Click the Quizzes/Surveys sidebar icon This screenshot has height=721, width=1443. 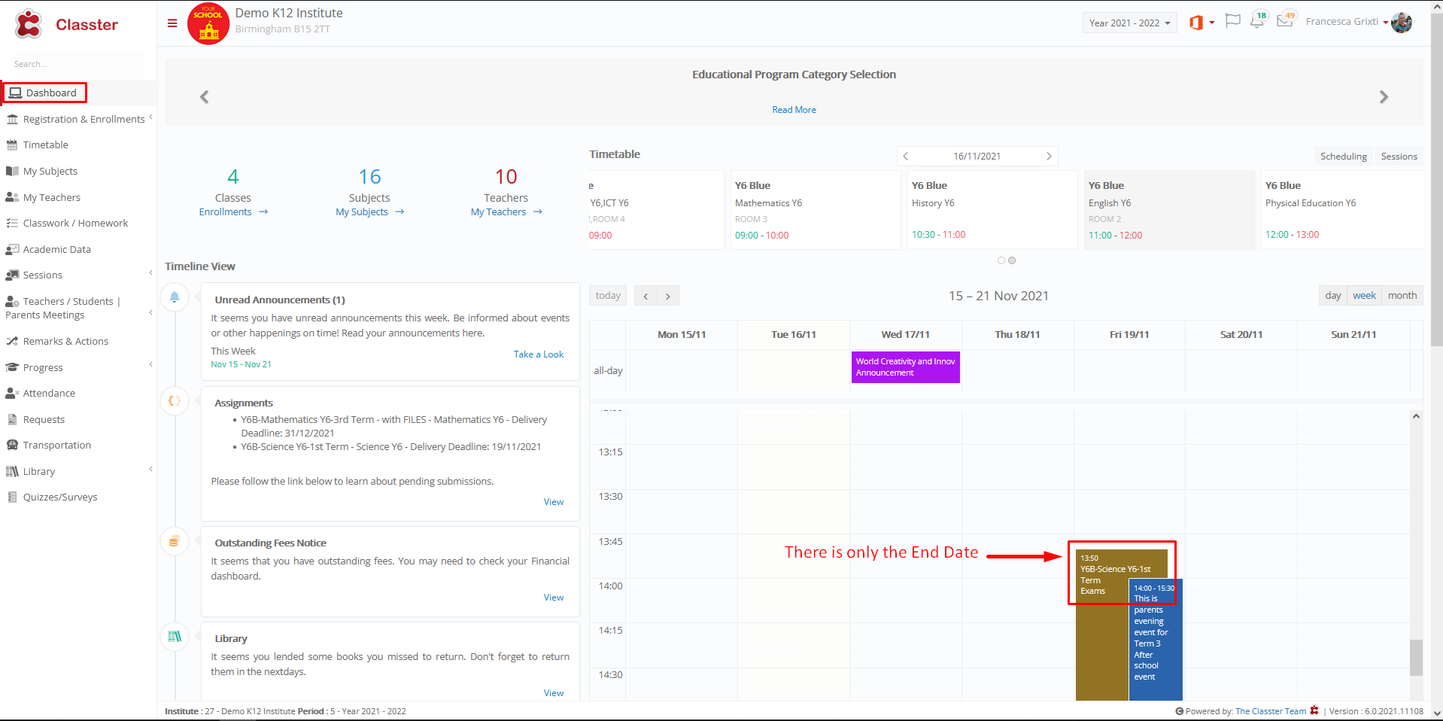coord(12,497)
